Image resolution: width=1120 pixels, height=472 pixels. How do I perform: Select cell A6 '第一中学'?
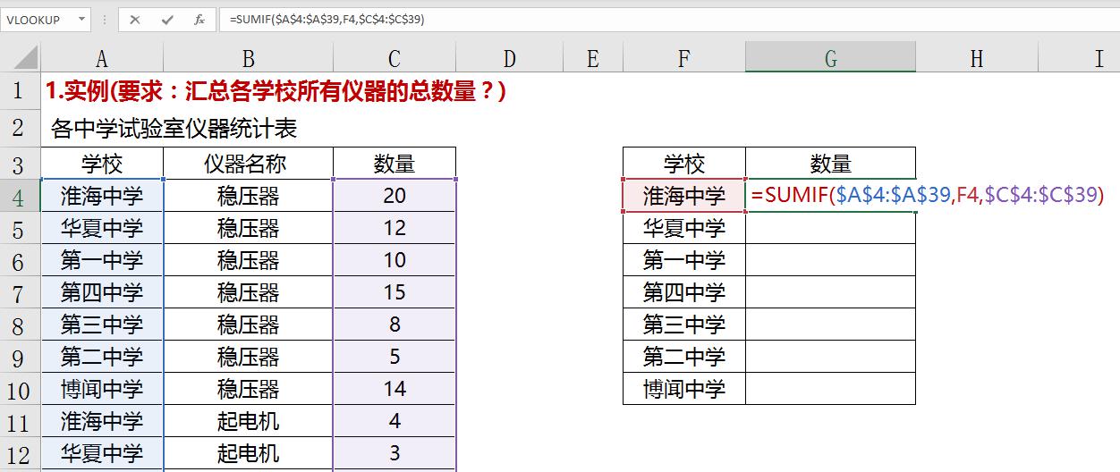tap(102, 260)
